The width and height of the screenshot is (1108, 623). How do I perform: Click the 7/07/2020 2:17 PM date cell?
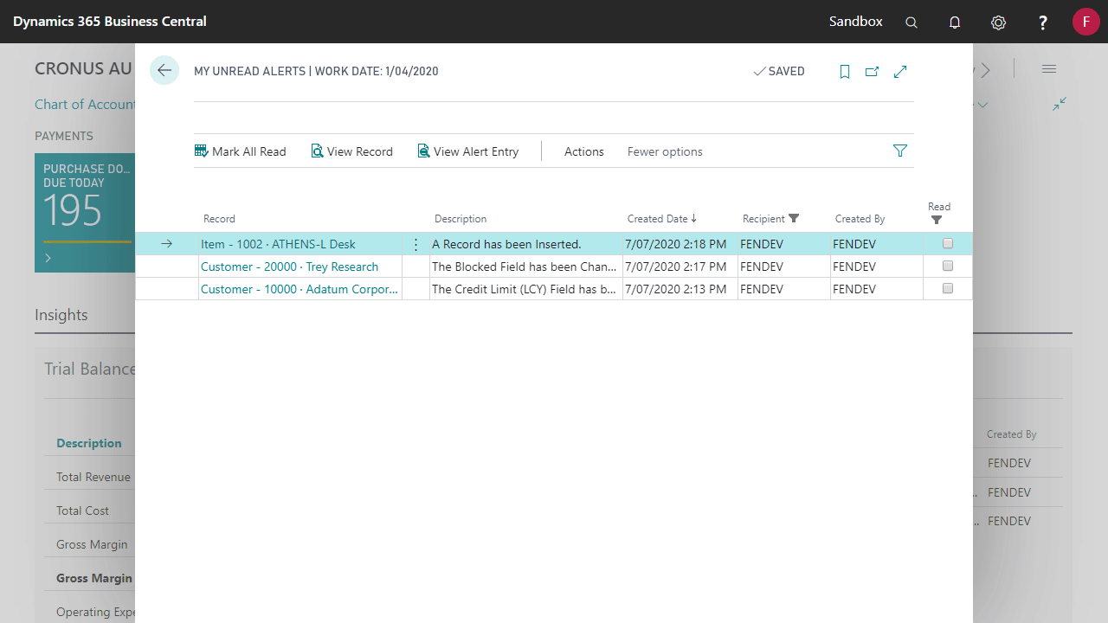[680, 267]
